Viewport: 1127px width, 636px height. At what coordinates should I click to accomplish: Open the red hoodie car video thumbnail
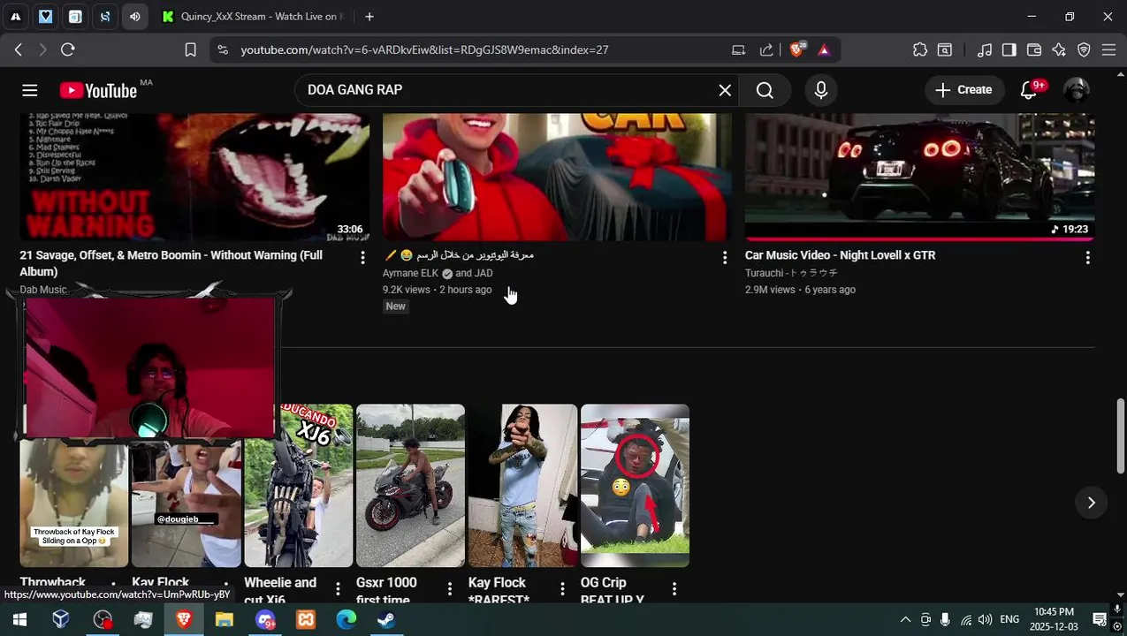[x=557, y=177]
